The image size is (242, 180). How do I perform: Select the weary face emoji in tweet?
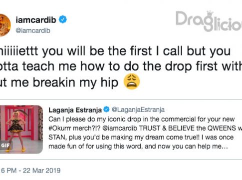coord(132,82)
